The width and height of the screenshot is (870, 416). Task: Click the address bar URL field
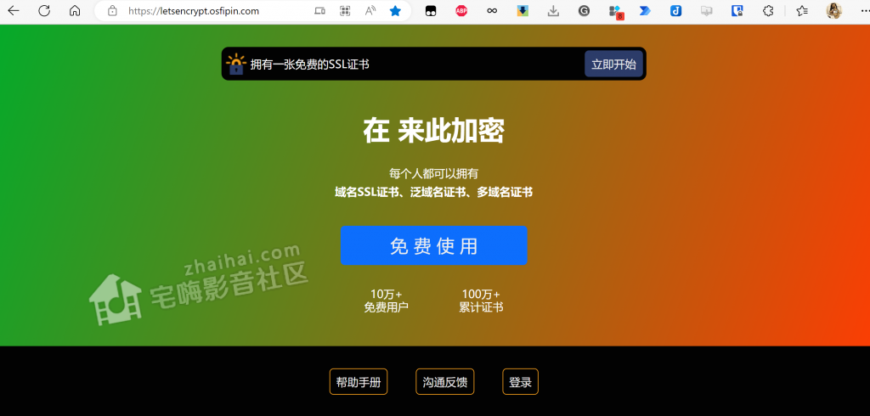click(x=194, y=10)
